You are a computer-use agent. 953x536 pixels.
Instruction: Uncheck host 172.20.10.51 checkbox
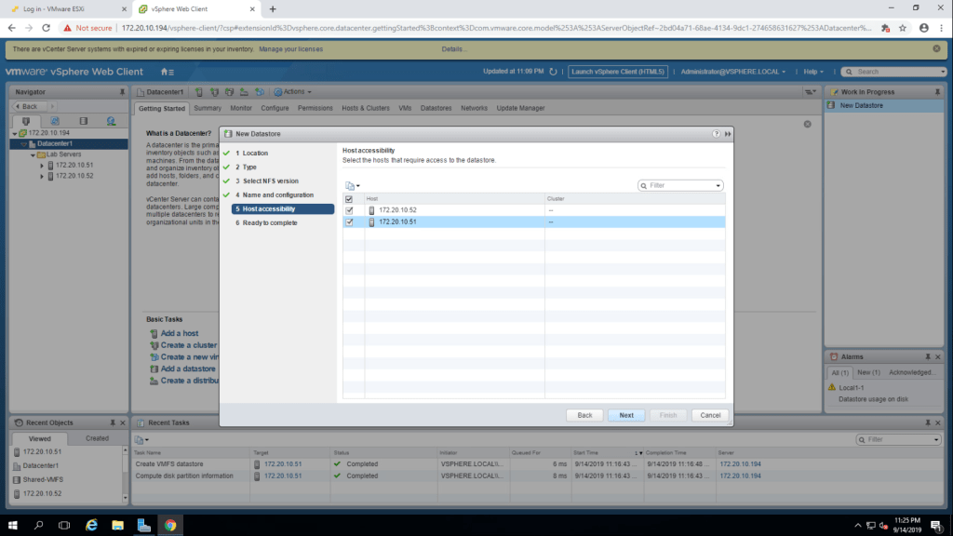click(x=349, y=222)
